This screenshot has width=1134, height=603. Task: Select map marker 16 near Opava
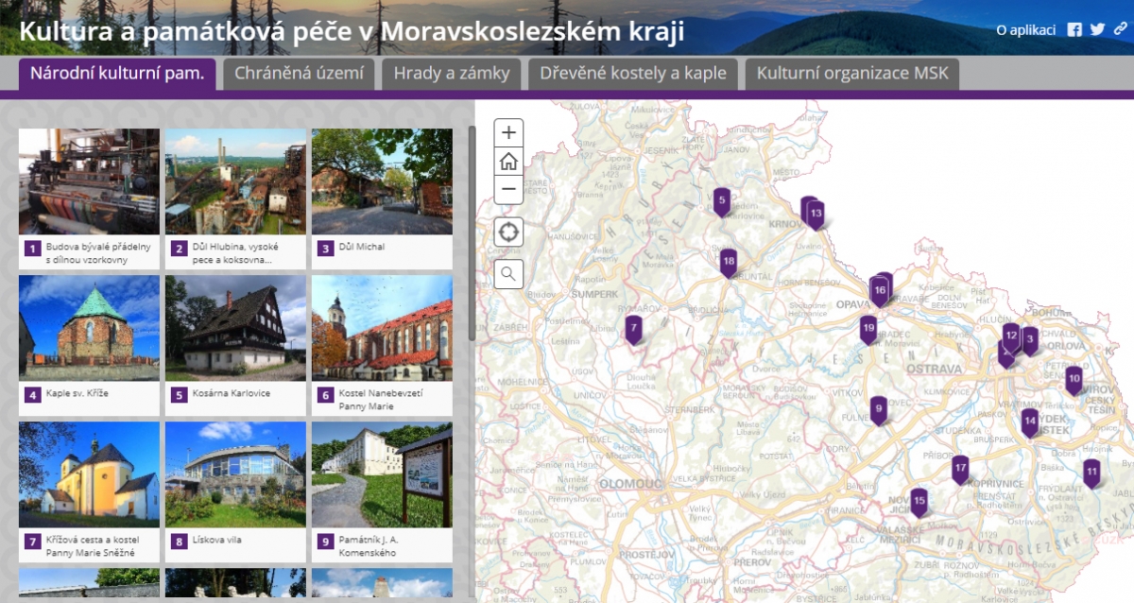880,291
